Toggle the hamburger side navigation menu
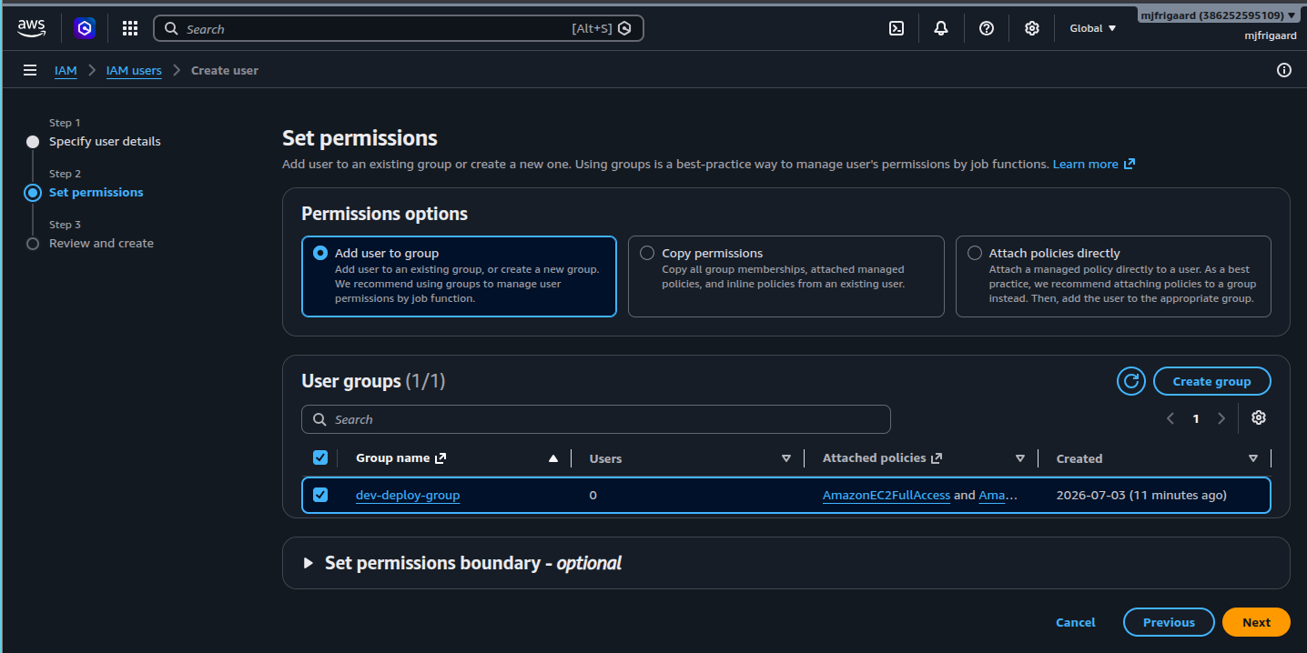 pyautogui.click(x=30, y=70)
